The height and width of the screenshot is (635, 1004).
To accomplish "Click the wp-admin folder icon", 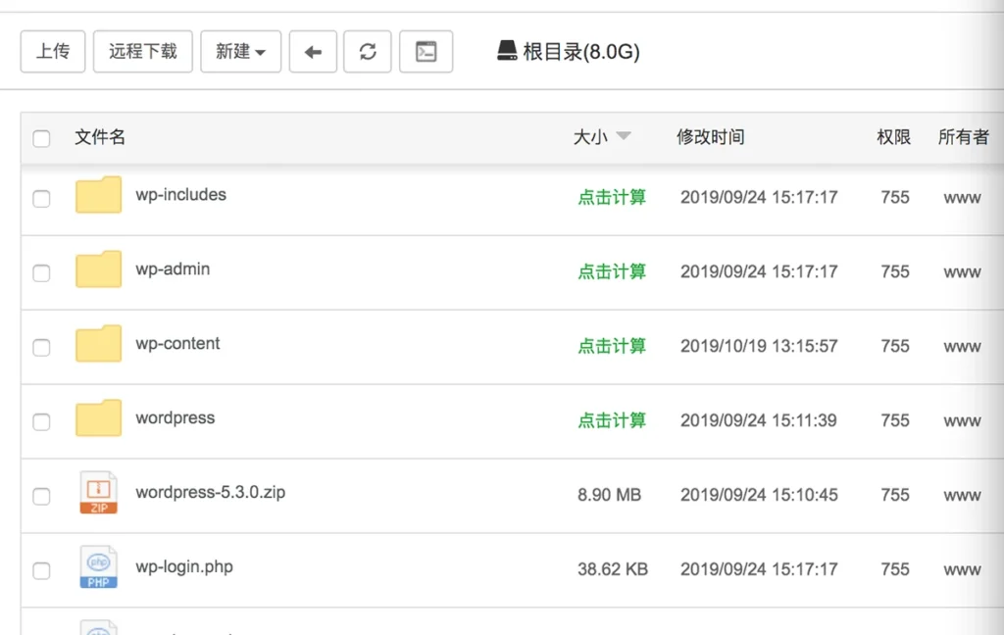I will [x=98, y=269].
